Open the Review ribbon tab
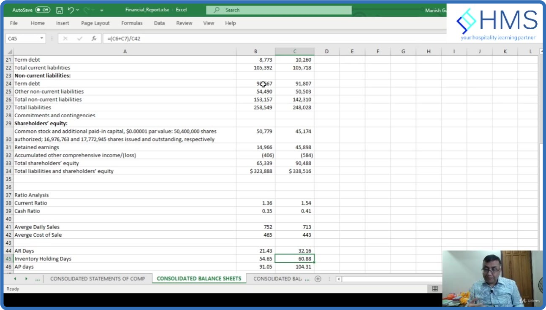The width and height of the screenshot is (546, 310). tap(184, 23)
